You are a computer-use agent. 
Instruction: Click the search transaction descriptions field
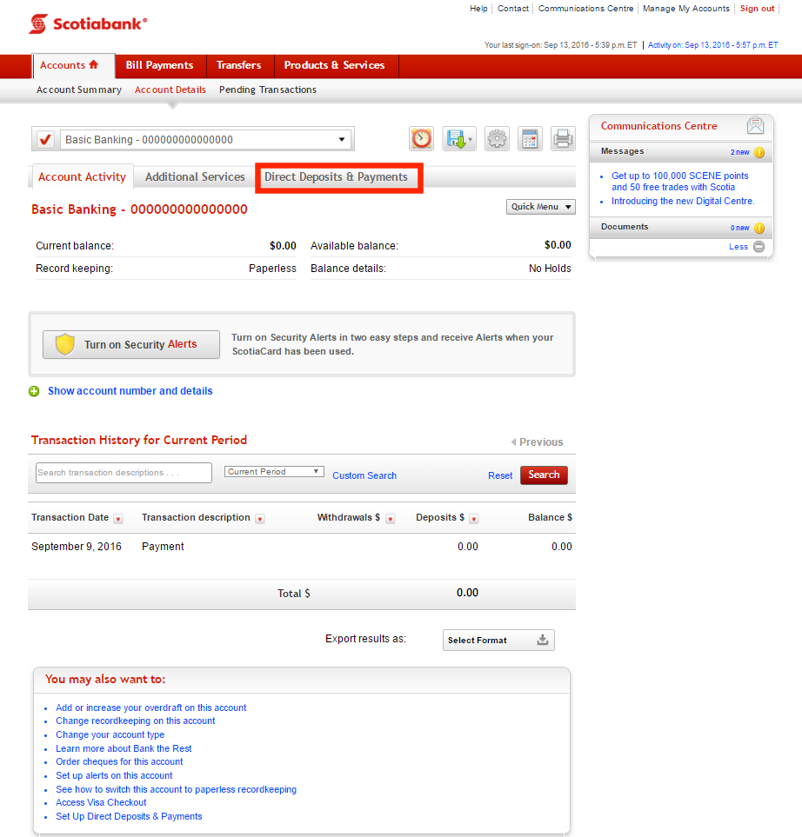(124, 473)
